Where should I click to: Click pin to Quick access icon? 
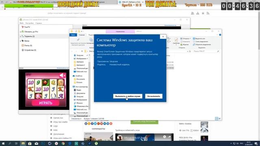tap(78, 40)
